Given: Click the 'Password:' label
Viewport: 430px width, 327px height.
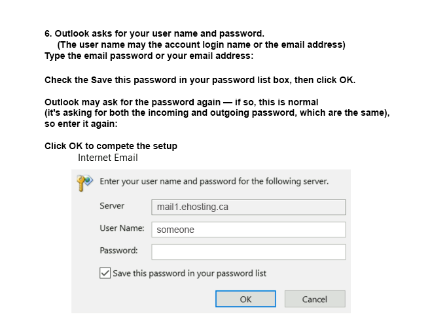Looking at the screenshot, I should pyautogui.click(x=118, y=250).
